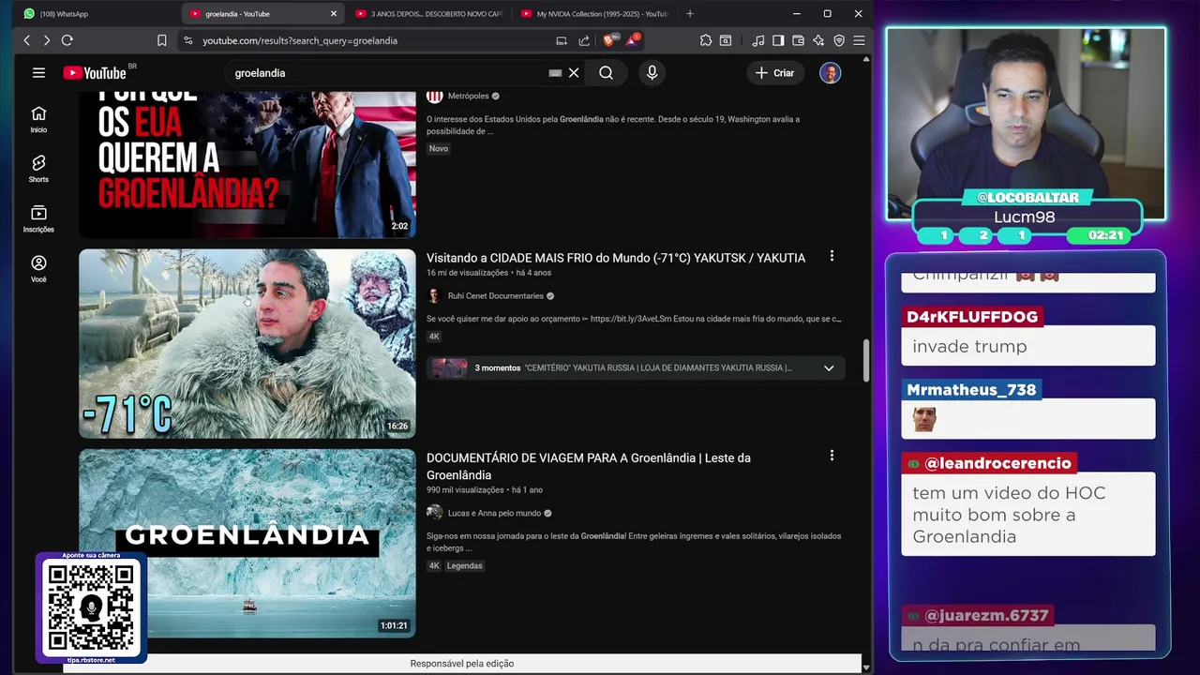
Task: Open more options for the YAKUTSK video
Action: point(832,256)
